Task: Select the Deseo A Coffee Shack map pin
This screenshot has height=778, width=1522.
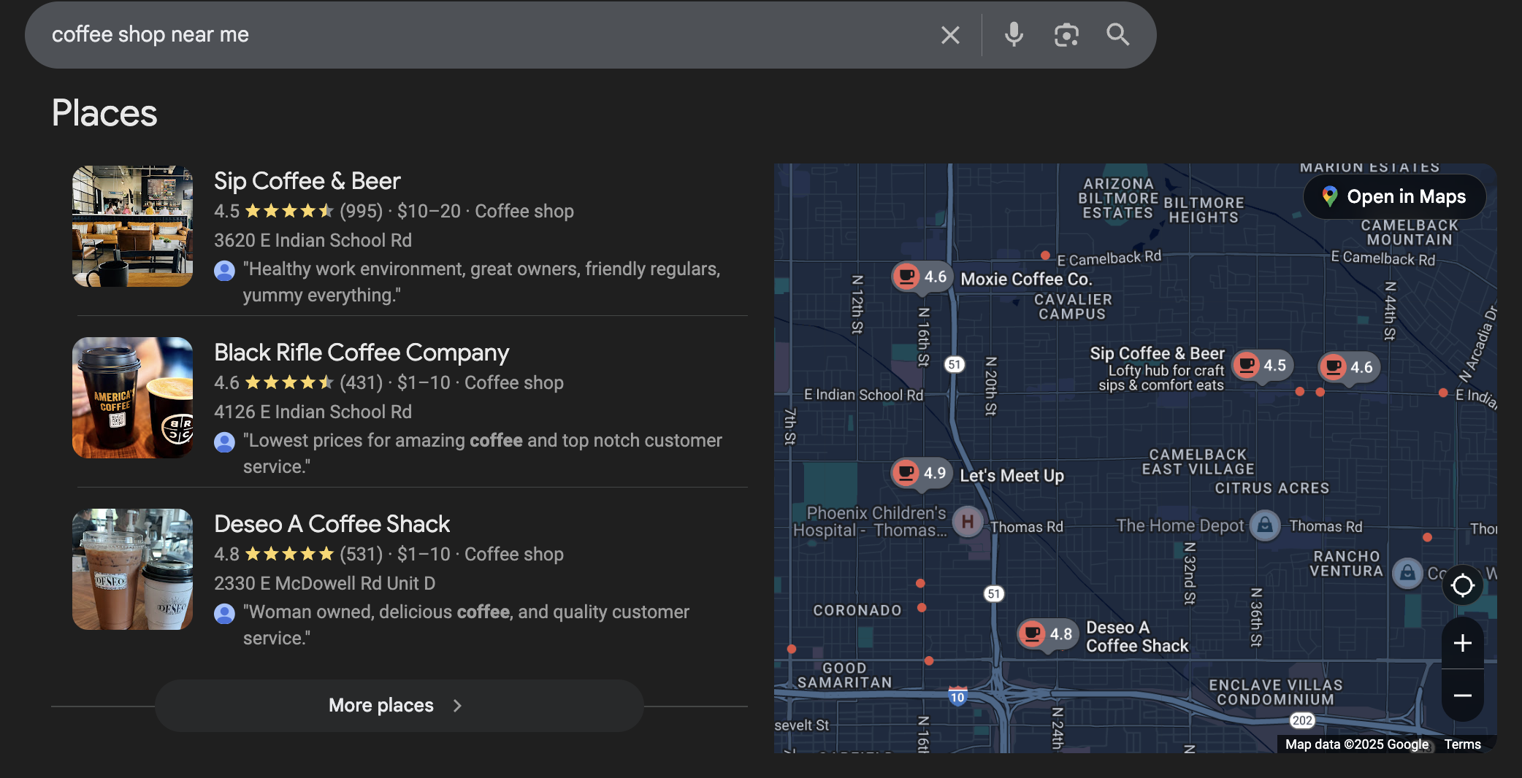Action: tap(1048, 634)
